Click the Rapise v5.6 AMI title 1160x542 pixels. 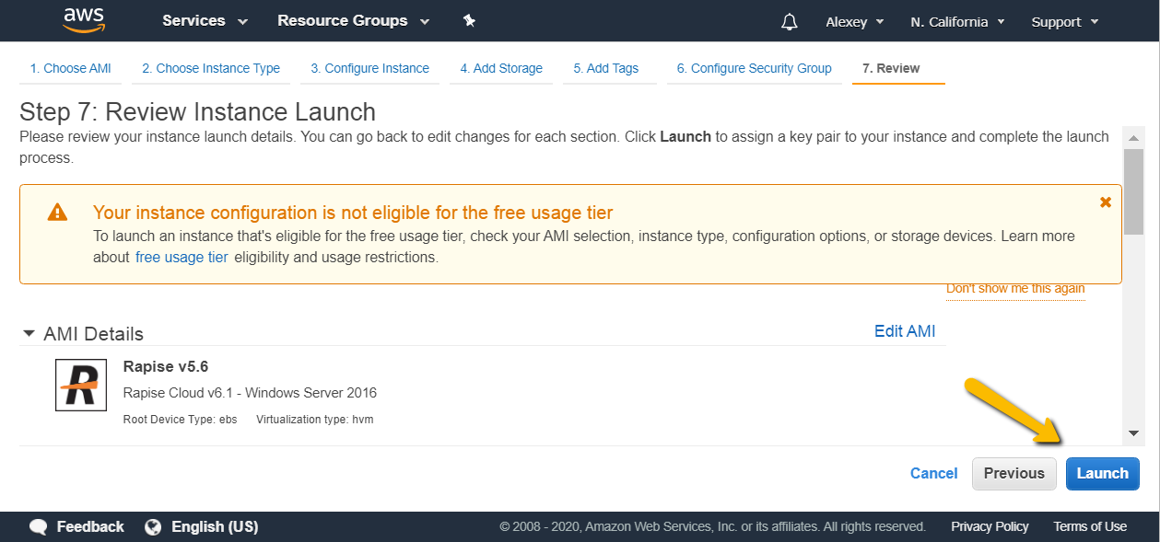click(x=166, y=366)
